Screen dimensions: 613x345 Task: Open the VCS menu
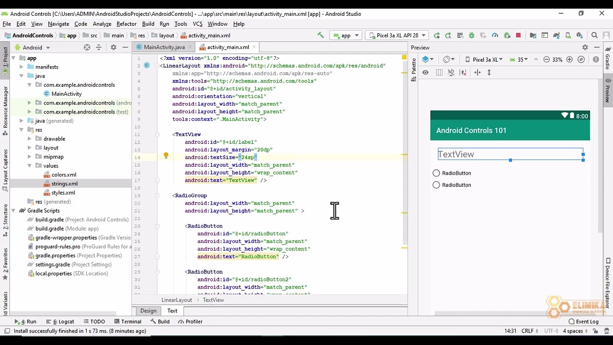click(197, 24)
